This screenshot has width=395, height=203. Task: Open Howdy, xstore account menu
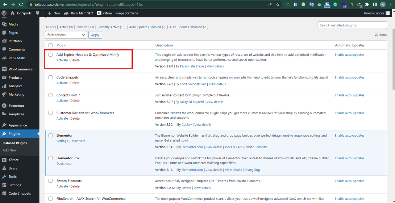[x=377, y=13]
